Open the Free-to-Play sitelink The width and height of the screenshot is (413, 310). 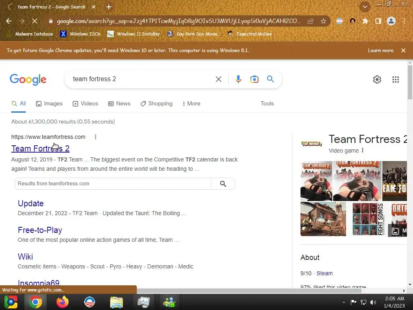click(x=40, y=230)
